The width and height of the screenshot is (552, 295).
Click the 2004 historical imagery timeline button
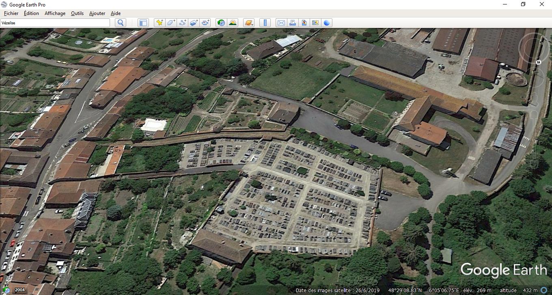pyautogui.click(x=20, y=290)
